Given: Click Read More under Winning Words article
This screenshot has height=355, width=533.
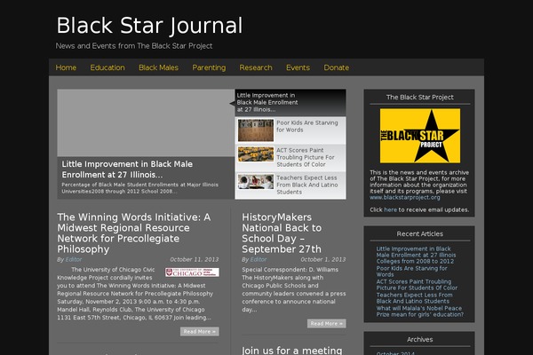Looking at the screenshot, I should (x=200, y=332).
